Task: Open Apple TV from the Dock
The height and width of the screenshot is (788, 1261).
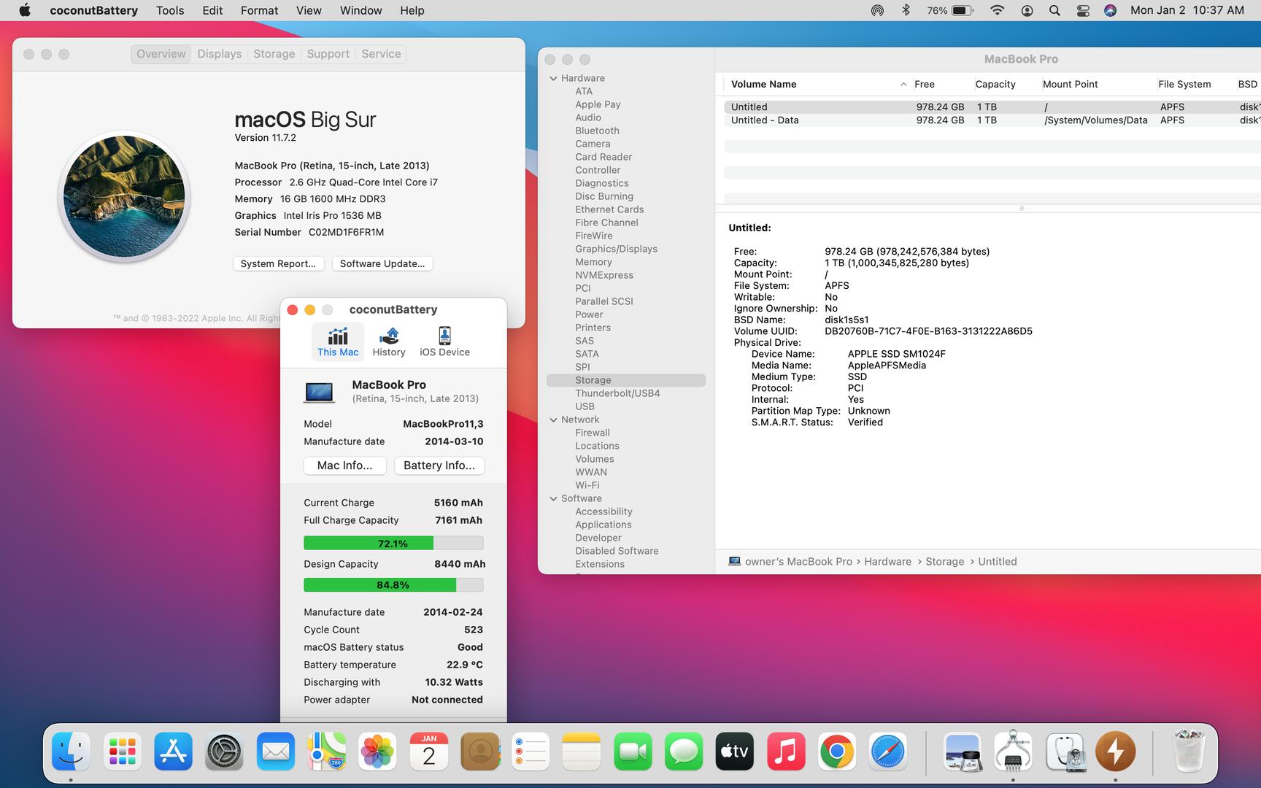Action: coord(735,752)
